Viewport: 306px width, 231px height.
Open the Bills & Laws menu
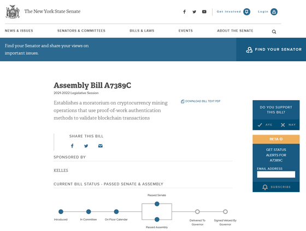(142, 31)
